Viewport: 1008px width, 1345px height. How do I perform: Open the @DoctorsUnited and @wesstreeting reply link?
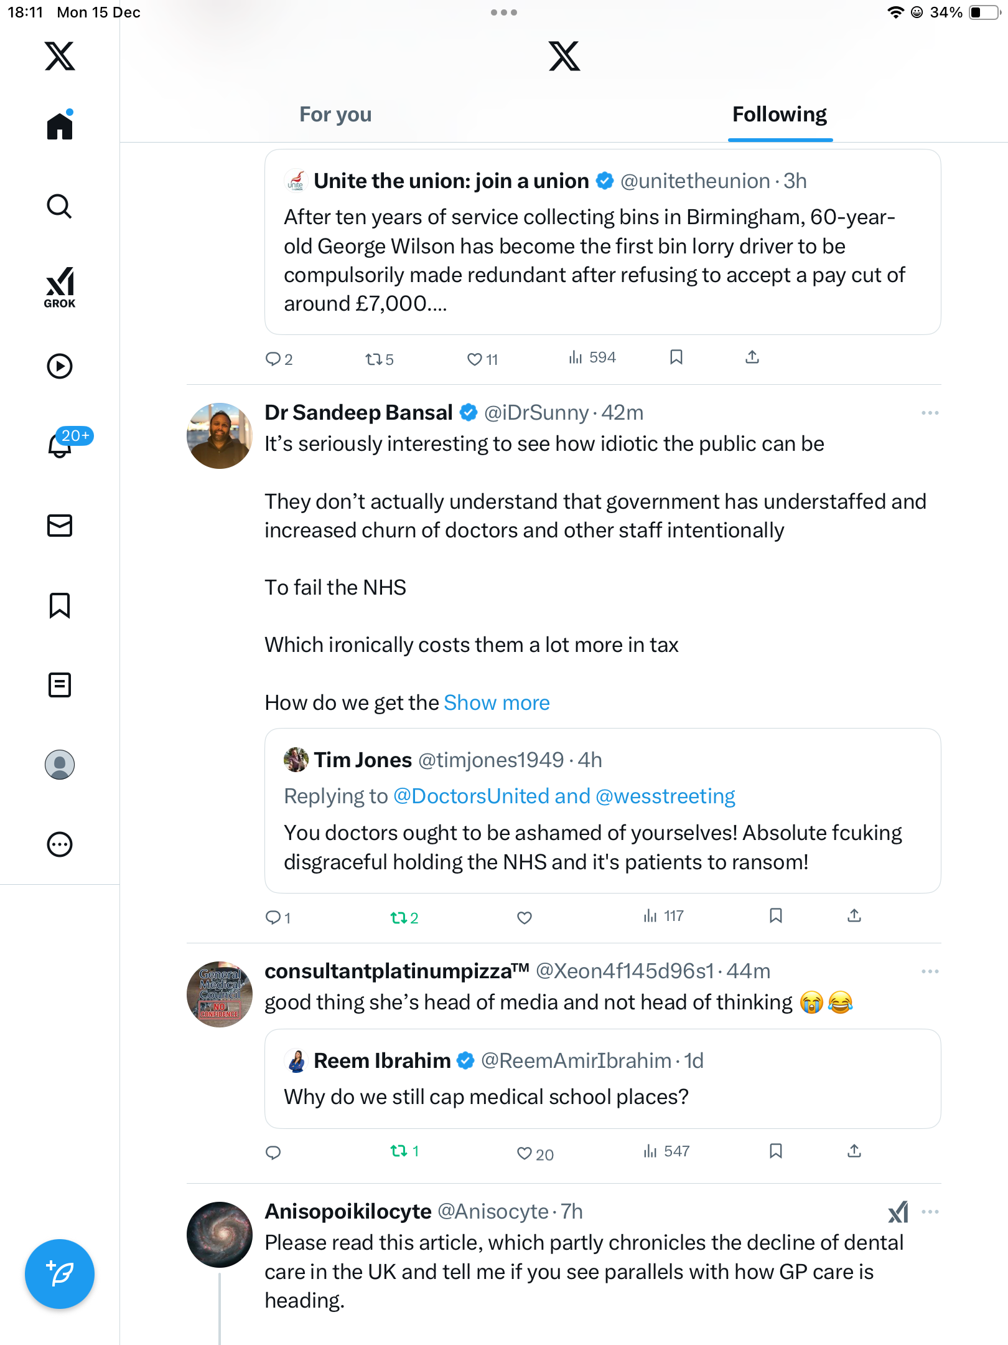[564, 796]
